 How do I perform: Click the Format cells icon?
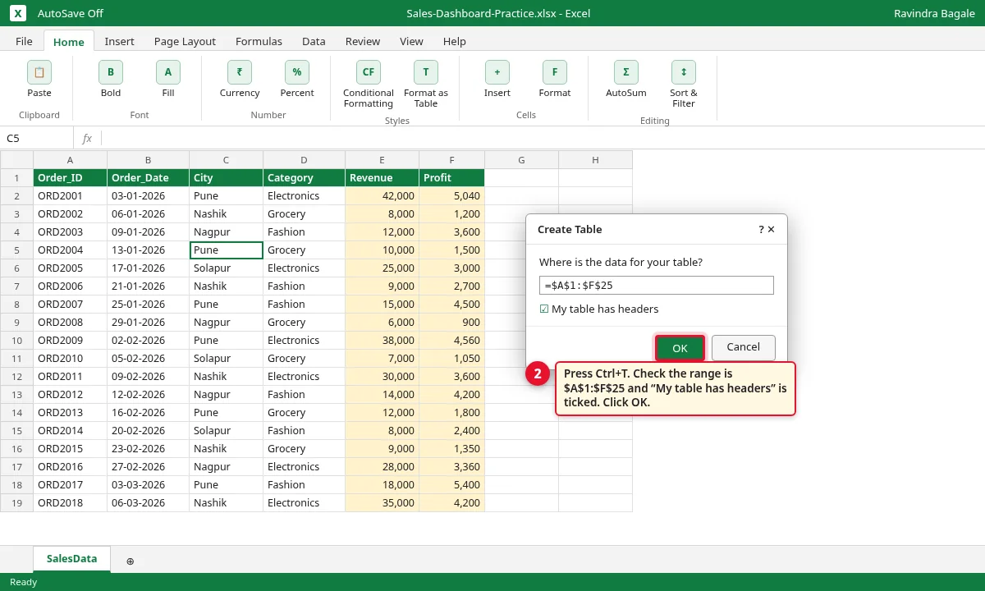[x=555, y=72]
